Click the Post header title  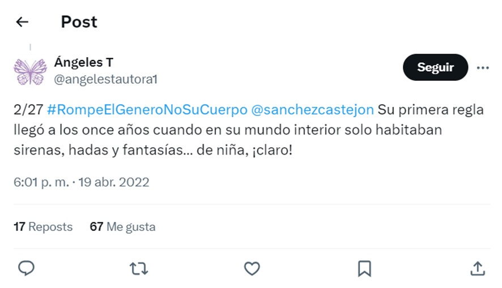[x=79, y=22]
